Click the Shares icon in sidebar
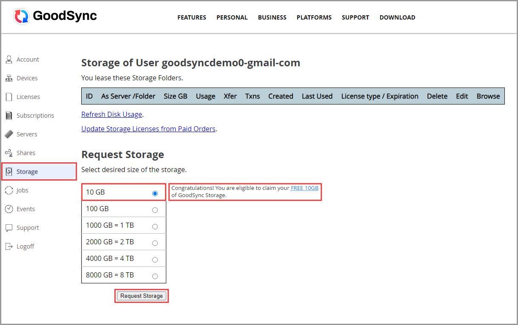The width and height of the screenshot is (518, 325). click(x=9, y=153)
